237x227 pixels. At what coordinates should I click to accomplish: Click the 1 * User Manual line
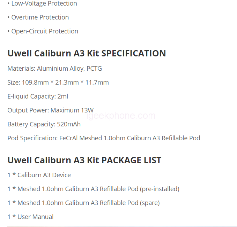click(30, 217)
